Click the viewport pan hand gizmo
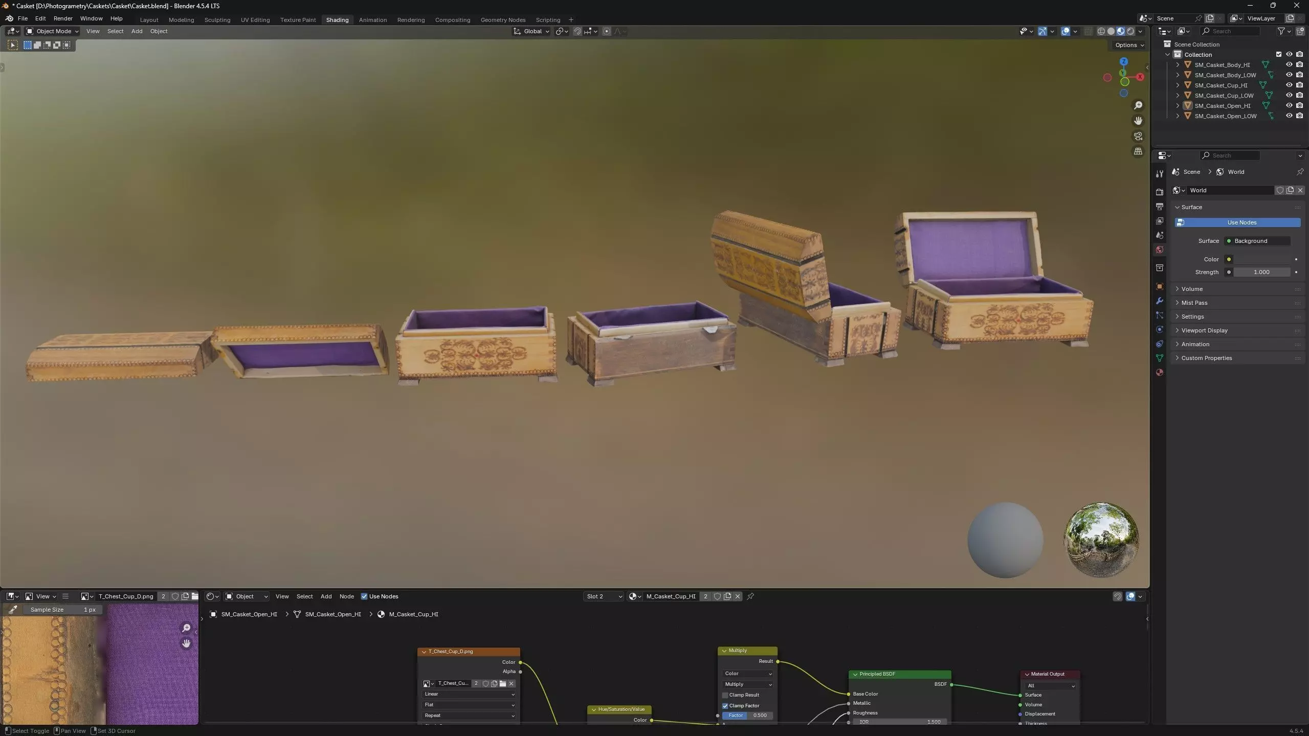Viewport: 1309px width, 736px height. point(1138,121)
